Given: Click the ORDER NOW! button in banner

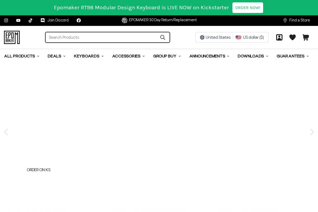Looking at the screenshot, I should pos(248,8).
